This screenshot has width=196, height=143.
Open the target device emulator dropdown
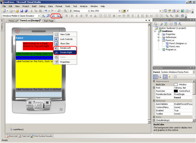click(x=39, y=16)
